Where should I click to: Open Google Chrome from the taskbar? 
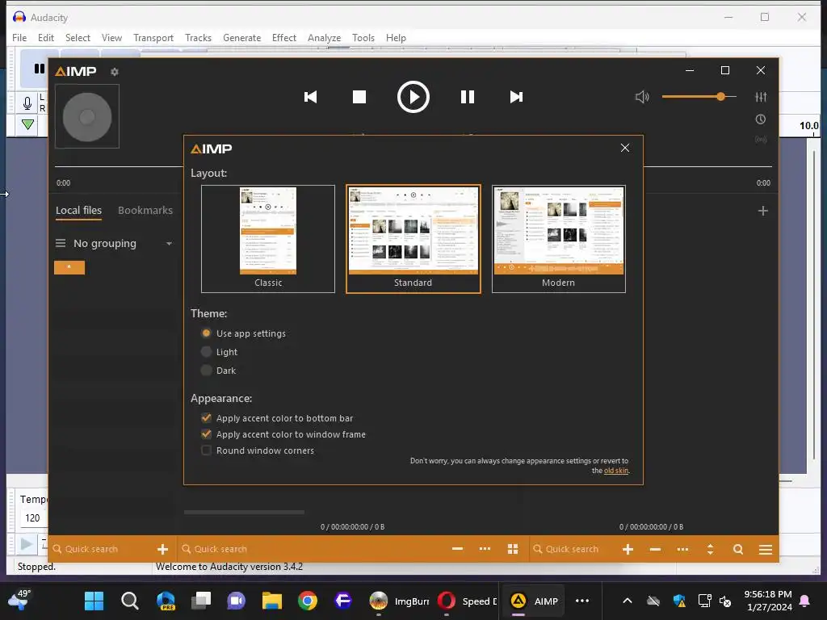coord(308,601)
